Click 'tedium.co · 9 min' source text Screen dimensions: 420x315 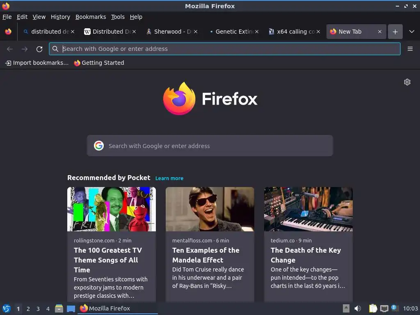pos(291,240)
